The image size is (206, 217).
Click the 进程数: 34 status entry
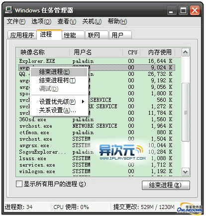point(18,207)
